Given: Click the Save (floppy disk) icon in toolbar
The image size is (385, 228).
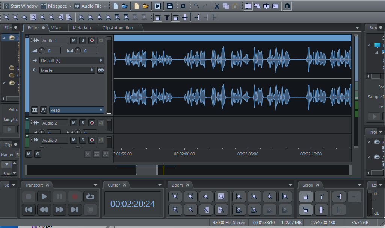Looking at the screenshot, I should [170, 6].
